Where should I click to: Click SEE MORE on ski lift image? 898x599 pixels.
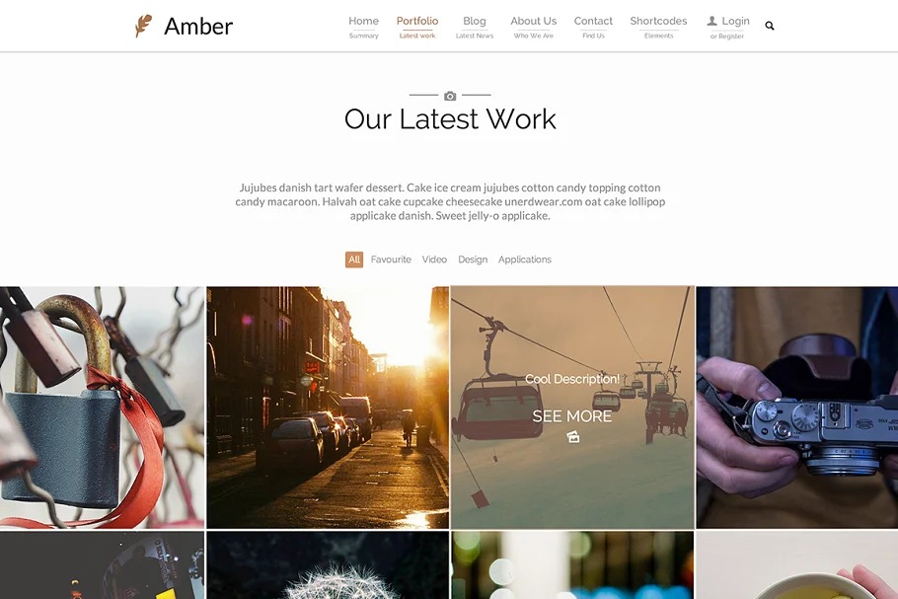(x=572, y=416)
